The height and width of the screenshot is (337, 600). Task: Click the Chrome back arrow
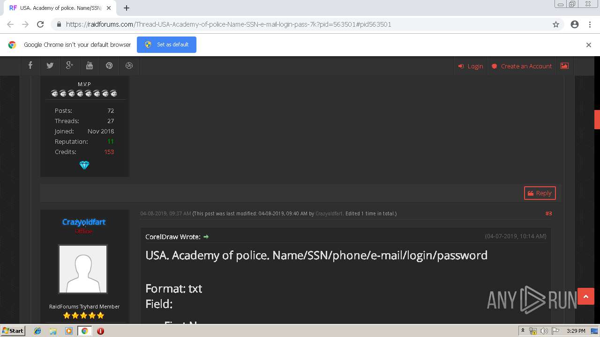[x=10, y=24]
